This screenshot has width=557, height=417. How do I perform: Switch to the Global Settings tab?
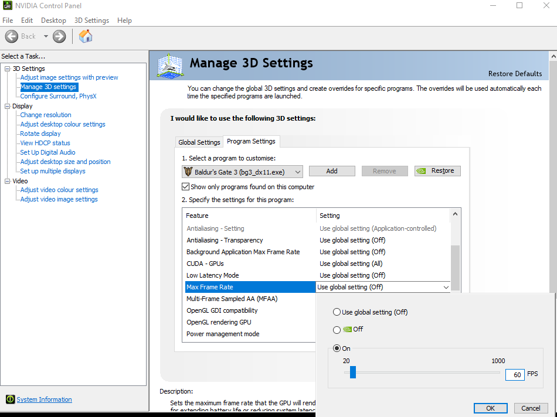(199, 142)
